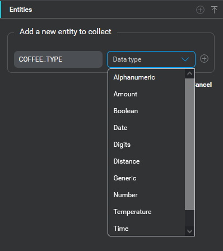Click the collapse-to-top arrow icon in Entities header
This screenshot has height=251, width=223.
coord(214,10)
